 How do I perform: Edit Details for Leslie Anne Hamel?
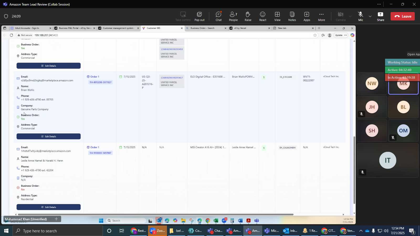[x=49, y=207]
